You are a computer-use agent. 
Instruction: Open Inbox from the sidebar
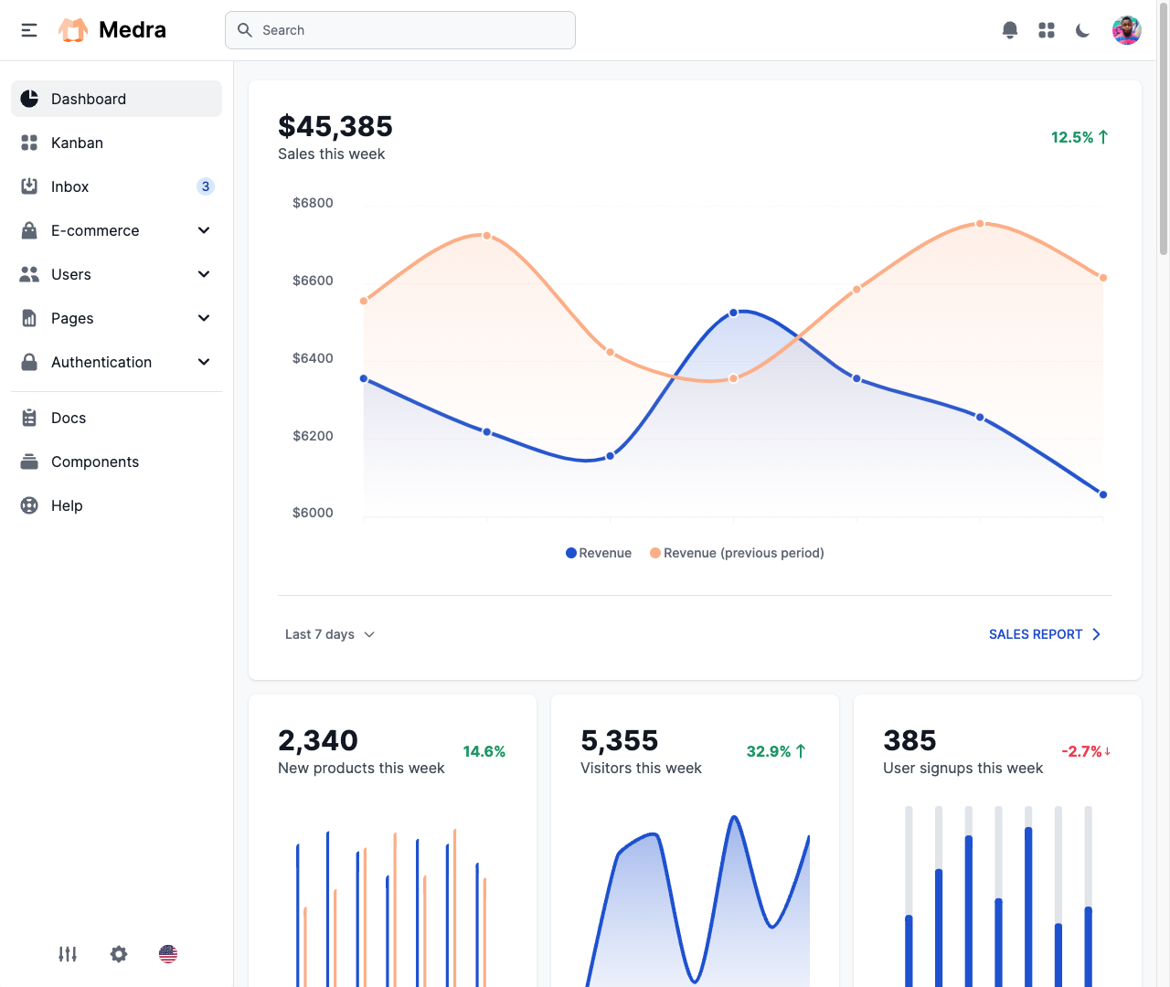click(x=69, y=186)
